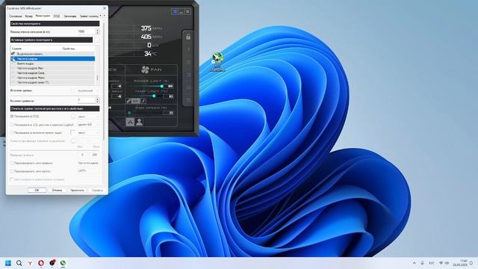The image size is (478, 269).
Task: Click the settings dialog vertical scrollbar
Action: (104, 81)
